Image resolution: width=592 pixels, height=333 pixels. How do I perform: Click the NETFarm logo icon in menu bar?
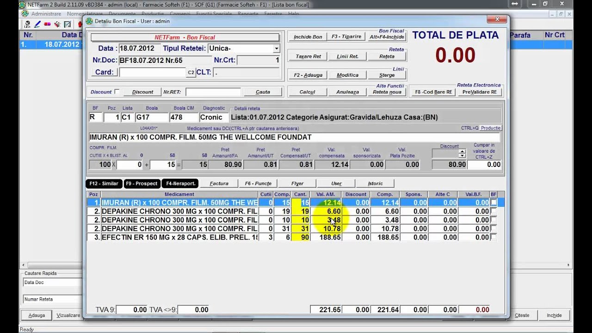coord(25,14)
